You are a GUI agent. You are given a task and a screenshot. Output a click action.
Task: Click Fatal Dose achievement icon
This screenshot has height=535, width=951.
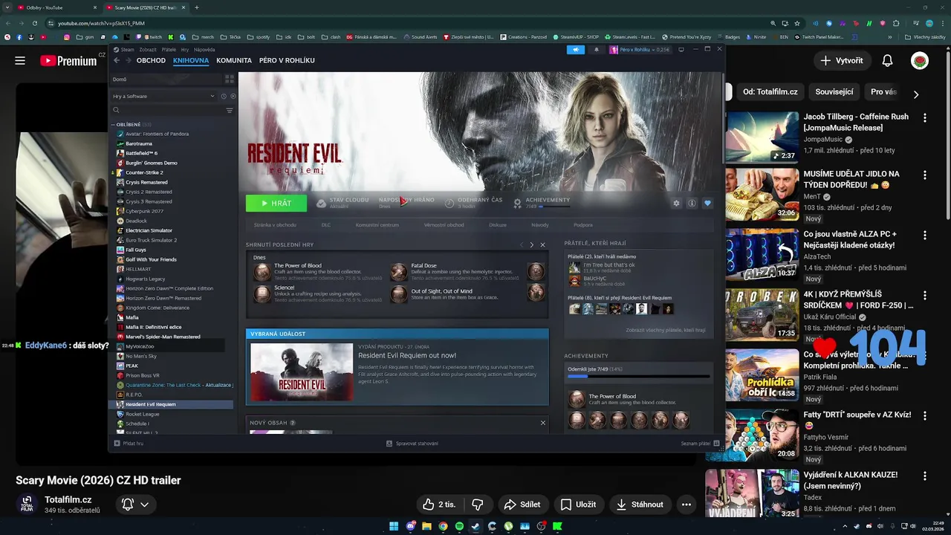(399, 272)
